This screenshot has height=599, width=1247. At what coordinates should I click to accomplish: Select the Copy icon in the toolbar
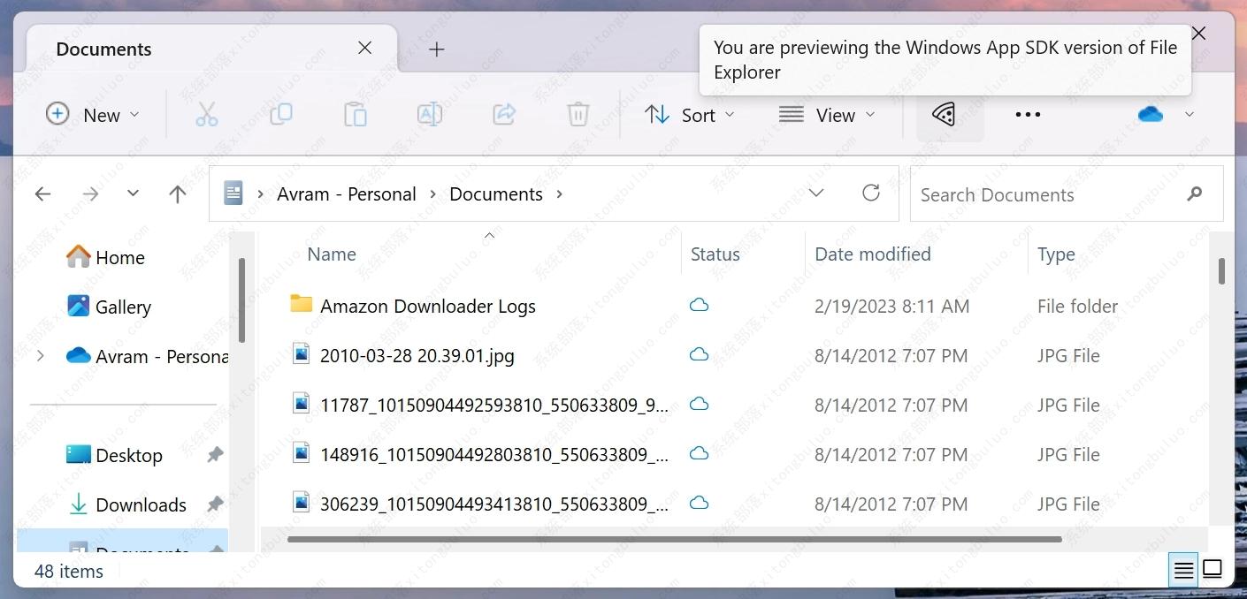coord(280,114)
